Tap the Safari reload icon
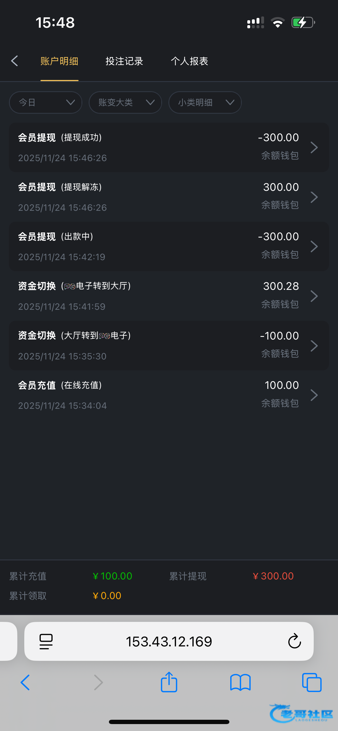The width and height of the screenshot is (338, 731). point(294,641)
